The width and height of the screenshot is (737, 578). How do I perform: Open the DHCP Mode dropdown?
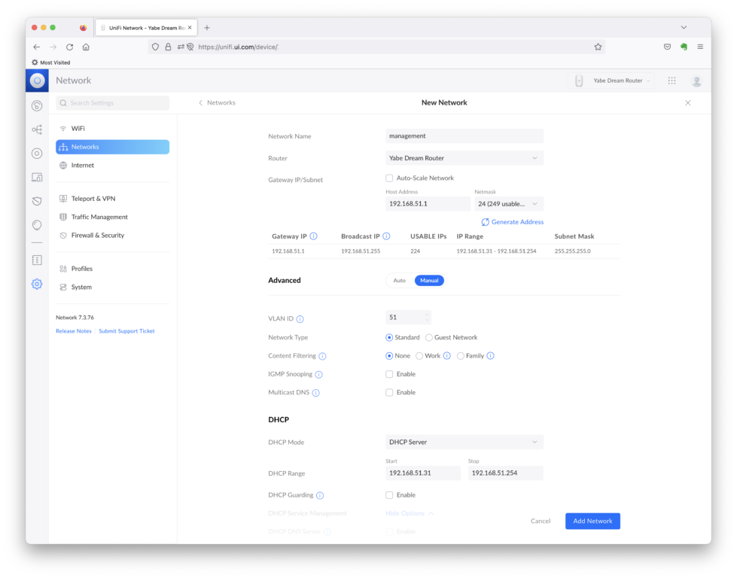point(464,443)
